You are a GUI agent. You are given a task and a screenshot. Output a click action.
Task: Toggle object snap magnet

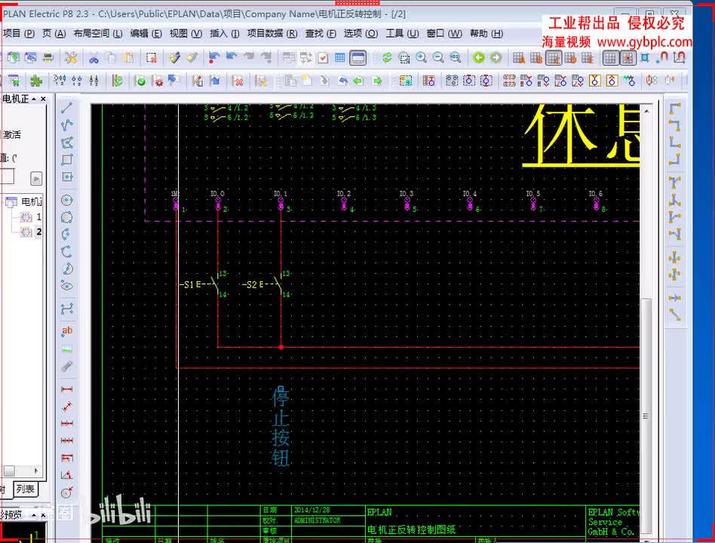click(663, 57)
